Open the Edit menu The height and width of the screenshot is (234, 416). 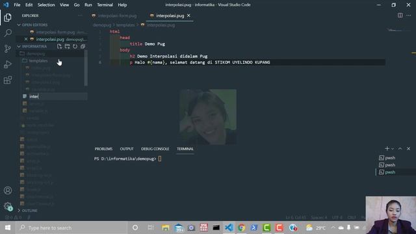pos(29,5)
